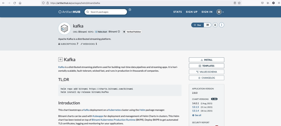The width and height of the screenshot is (281, 126).
Task: Select the helm repo add command line
Action: pos(97,89)
